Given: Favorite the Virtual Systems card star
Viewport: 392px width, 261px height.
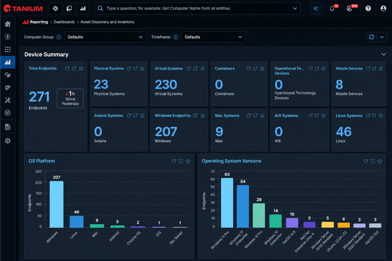Looking at the screenshot, I should 202,68.
